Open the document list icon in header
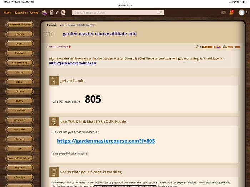Viewport: 250px width, 187px height. tap(51, 12)
